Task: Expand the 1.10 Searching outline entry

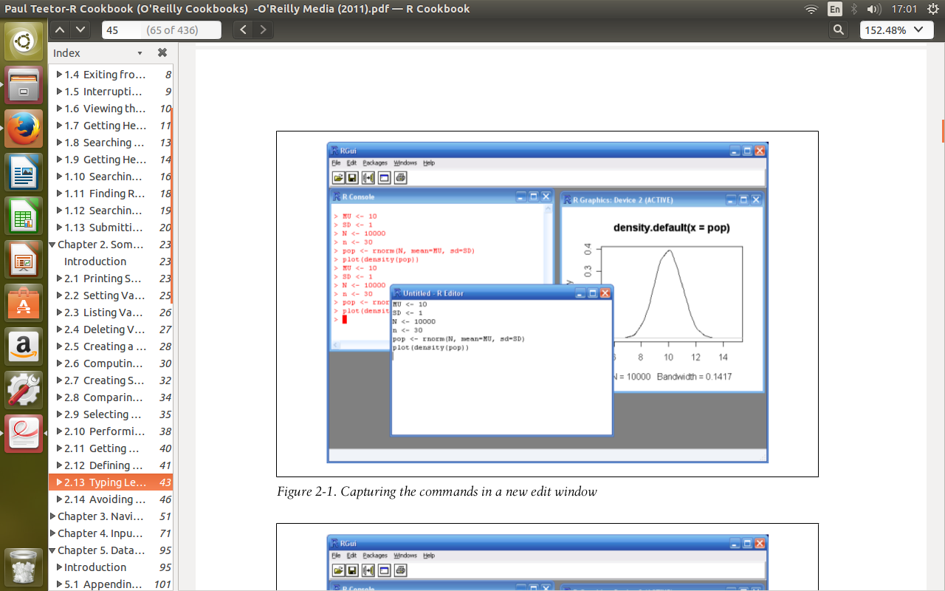Action: [x=60, y=177]
